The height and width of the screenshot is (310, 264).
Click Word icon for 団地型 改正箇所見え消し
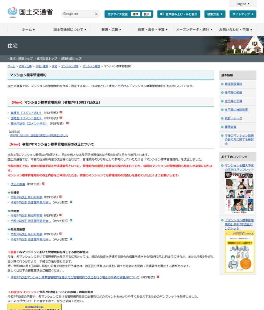pos(71,221)
